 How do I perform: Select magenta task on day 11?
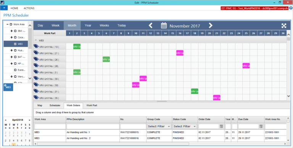pos(143,79)
